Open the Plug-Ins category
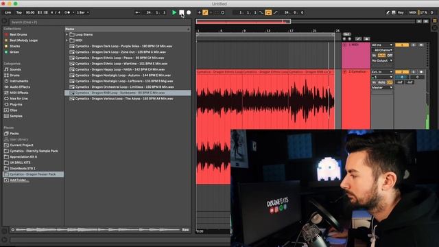439x247 pixels. [16, 104]
